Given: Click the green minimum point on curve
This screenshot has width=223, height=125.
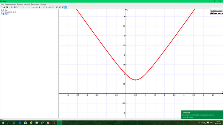Looking at the screenshot, I should tap(136, 80).
